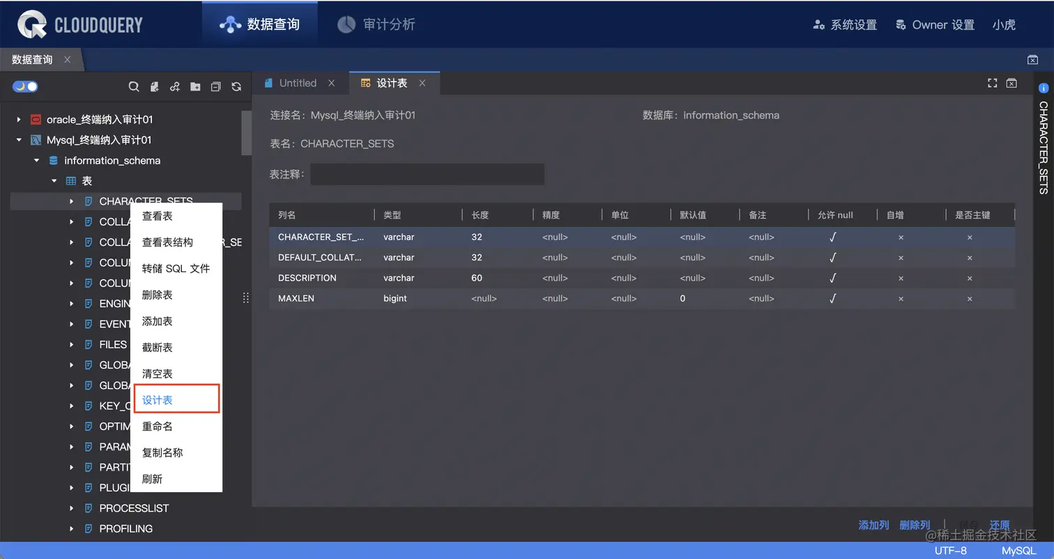Click the PROFILING table icon
The height and width of the screenshot is (559, 1054).
click(x=89, y=528)
